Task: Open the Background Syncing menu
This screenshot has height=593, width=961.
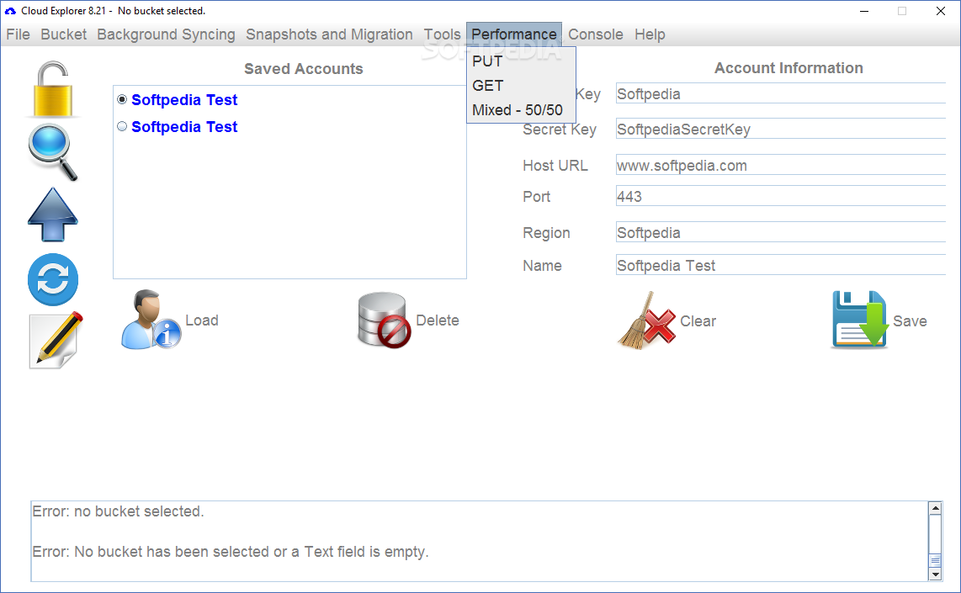Action: [x=166, y=34]
